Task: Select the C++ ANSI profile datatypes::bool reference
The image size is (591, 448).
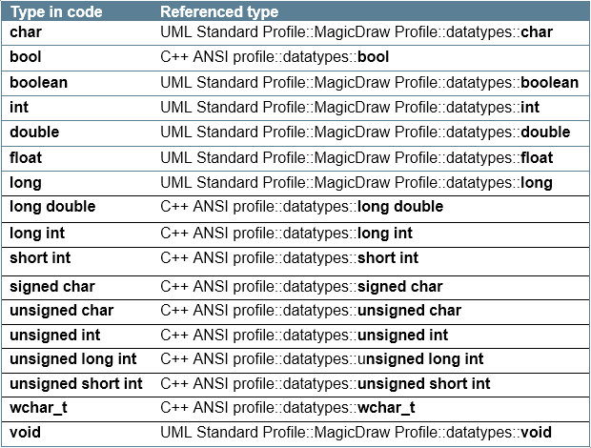Action: [275, 57]
